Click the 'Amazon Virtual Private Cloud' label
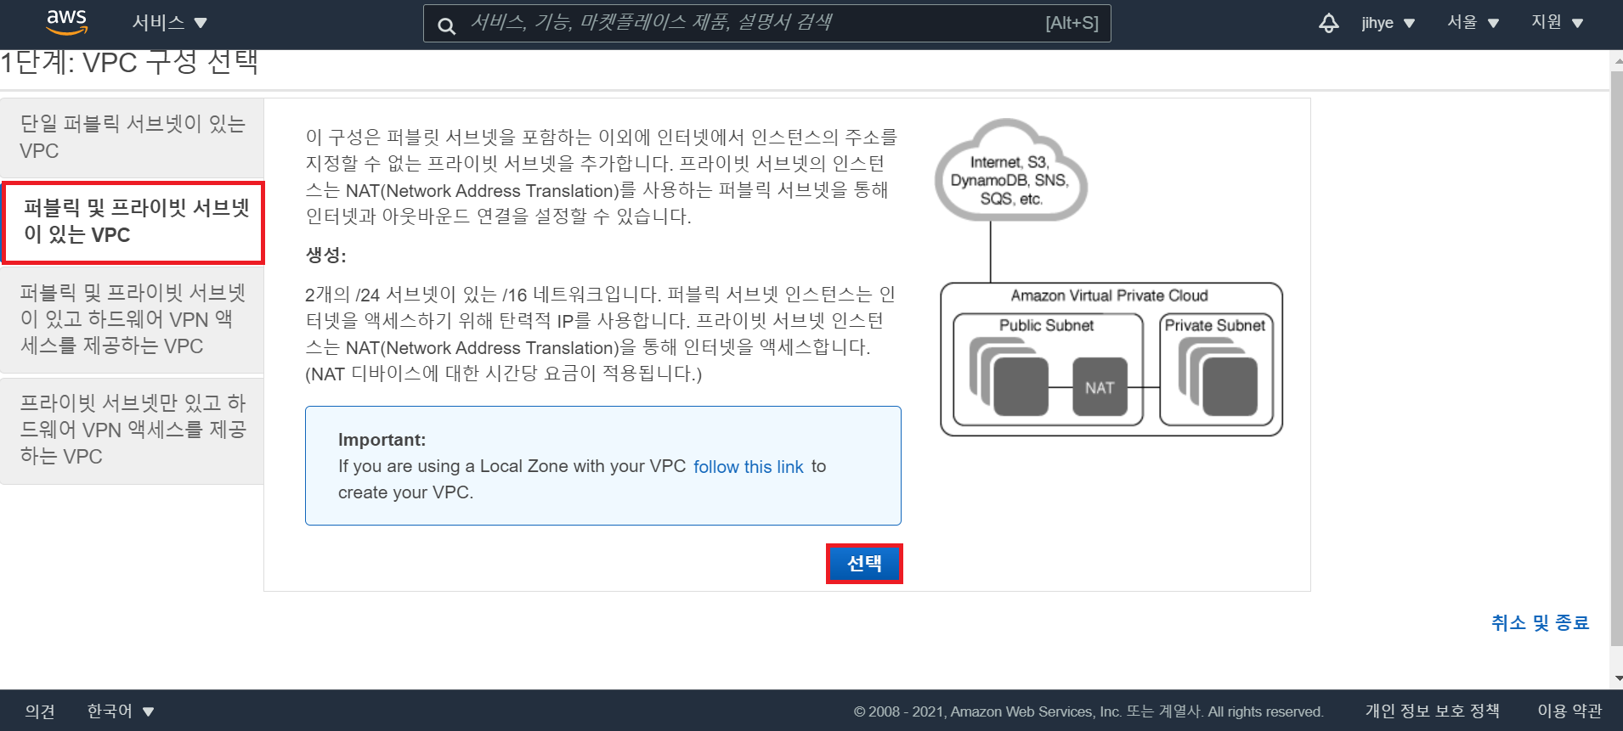 pyautogui.click(x=1109, y=295)
